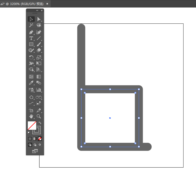196x187 pixels.
Task: Select the Perspective Grid tool
Action: [x=39, y=69]
